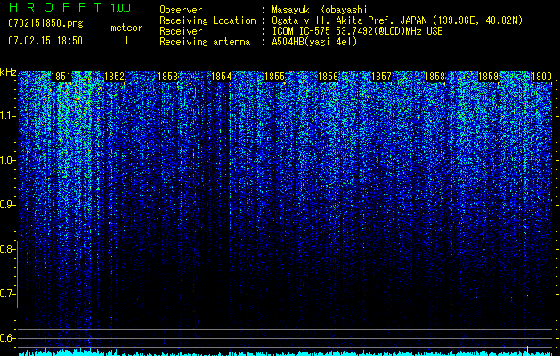Click the 0.8 kHz frequency label

[x=7, y=249]
